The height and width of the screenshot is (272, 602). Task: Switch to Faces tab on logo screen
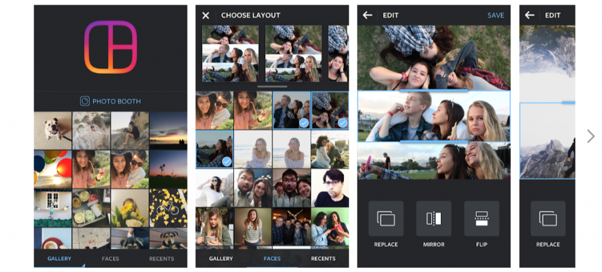click(110, 258)
